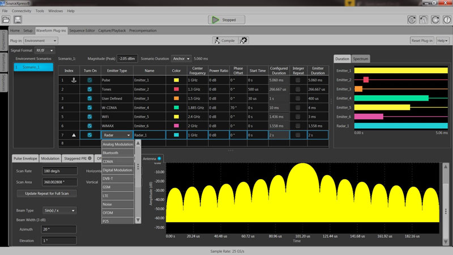Click the save disk icon
This screenshot has width=453, height=255.
[x=18, y=20]
